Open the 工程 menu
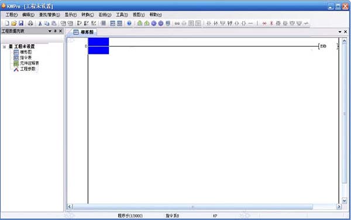 pyautogui.click(x=12, y=15)
